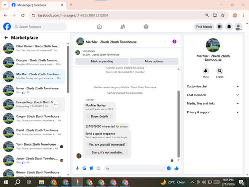Click the large townhouse profile photo
Image resolution: width=249 pixels, height=187 pixels.
point(213,45)
